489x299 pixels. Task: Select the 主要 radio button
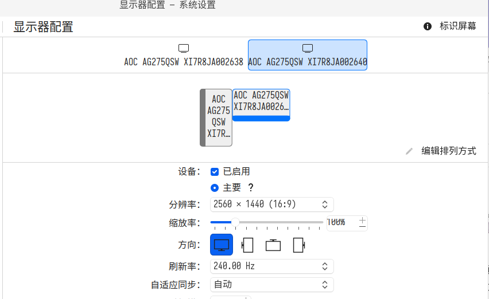coord(215,188)
